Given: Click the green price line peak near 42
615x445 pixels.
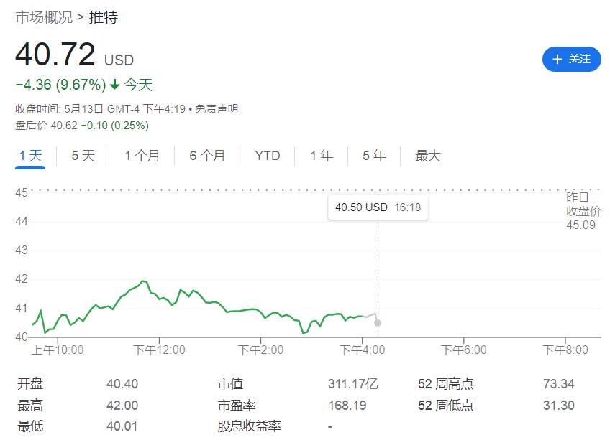Looking at the screenshot, I should coord(143,281).
